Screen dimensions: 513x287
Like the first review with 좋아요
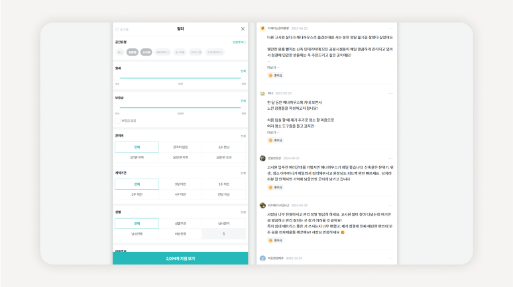tap(275, 75)
